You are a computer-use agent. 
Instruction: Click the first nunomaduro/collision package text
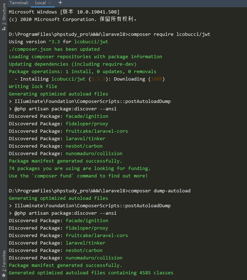point(94,153)
